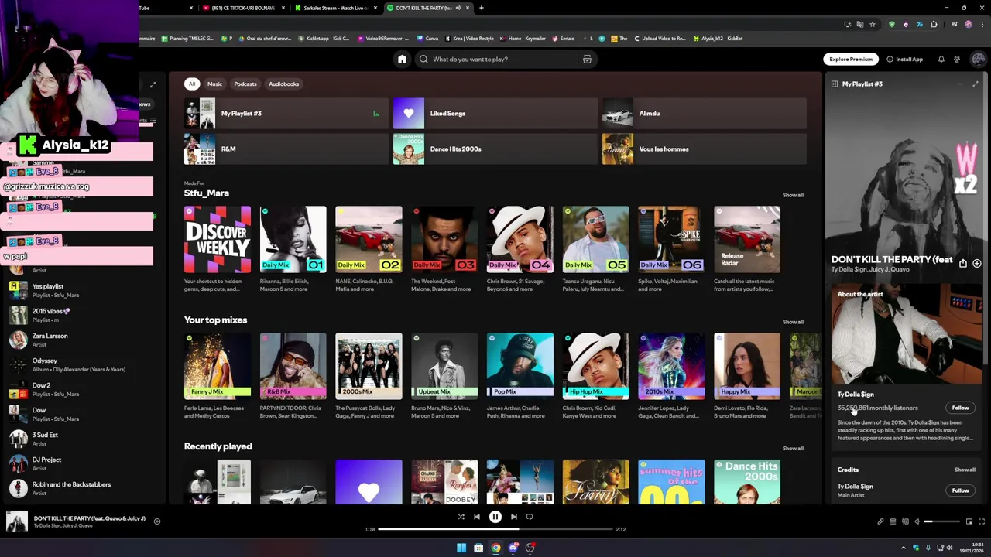Screen dimensions: 991x557
Task: Select the All filter chip
Action: [192, 84]
